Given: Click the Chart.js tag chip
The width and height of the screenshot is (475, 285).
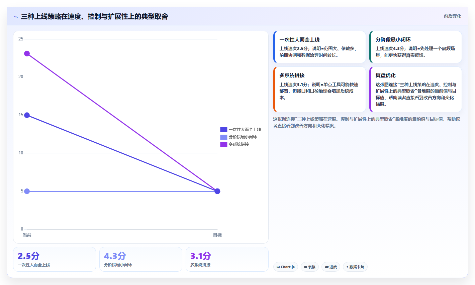Looking at the screenshot, I should click(286, 267).
